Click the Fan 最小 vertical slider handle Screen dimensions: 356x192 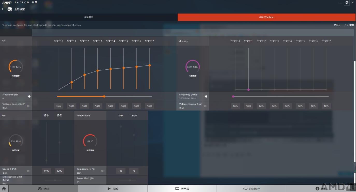click(46, 160)
